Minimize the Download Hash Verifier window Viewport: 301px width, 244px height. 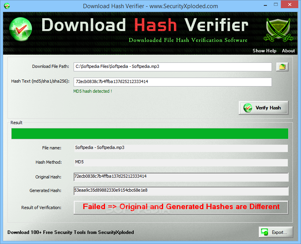(x=265, y=5)
